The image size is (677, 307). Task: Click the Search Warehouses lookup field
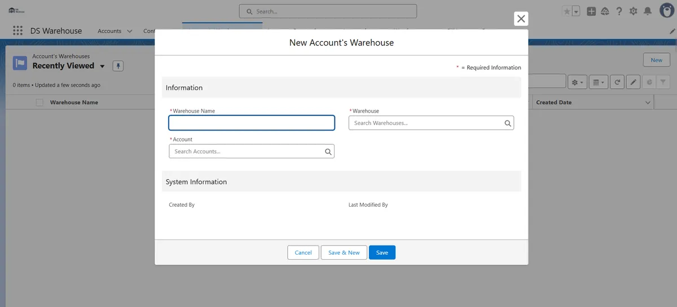pyautogui.click(x=431, y=123)
